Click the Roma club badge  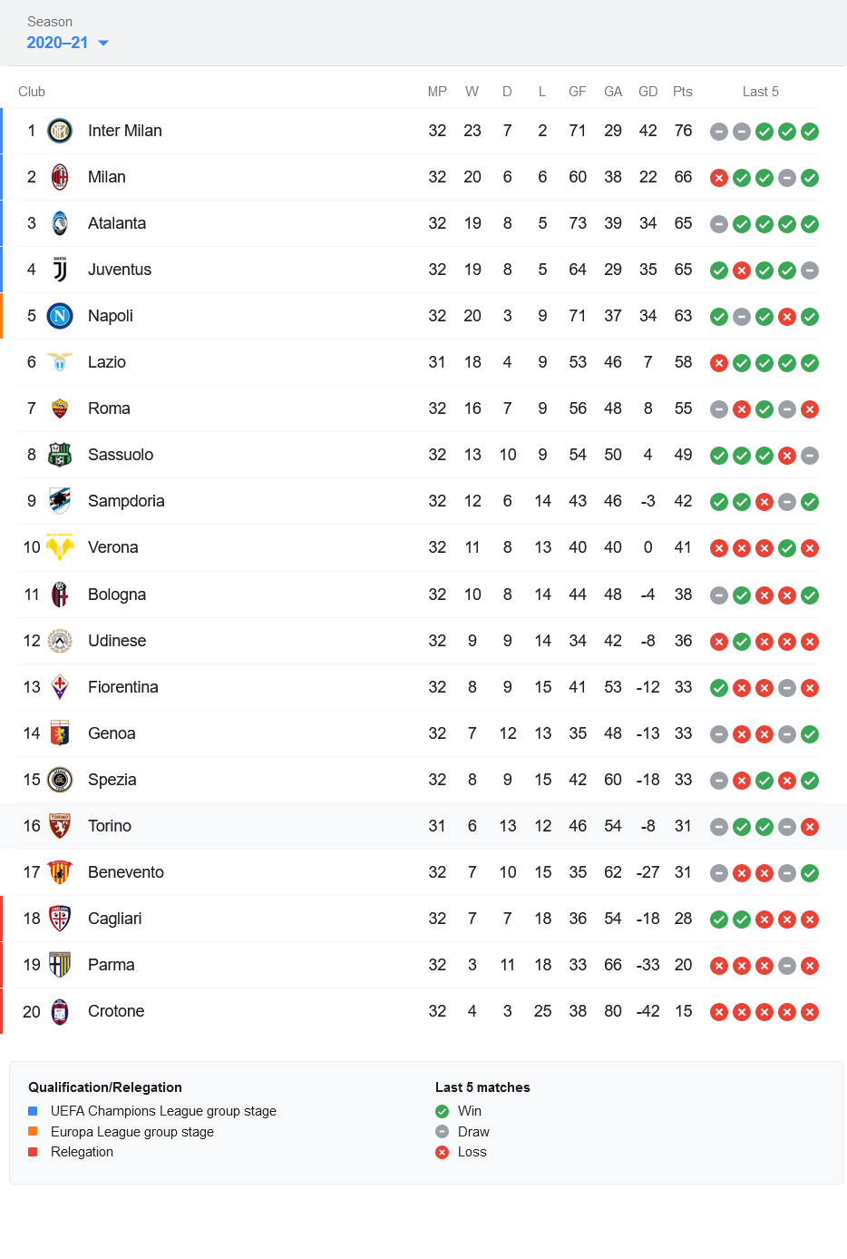tap(60, 408)
